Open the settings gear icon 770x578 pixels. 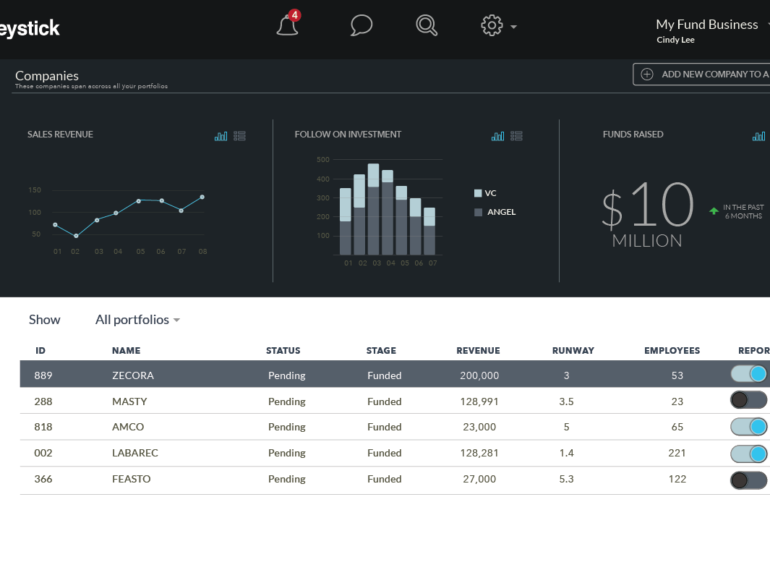click(492, 25)
